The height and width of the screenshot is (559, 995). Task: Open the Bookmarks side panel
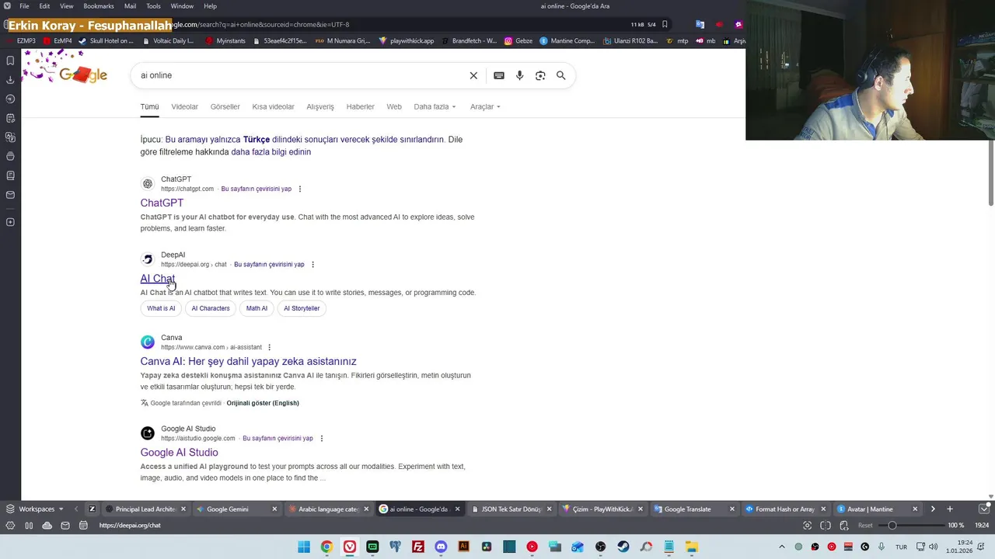click(10, 61)
